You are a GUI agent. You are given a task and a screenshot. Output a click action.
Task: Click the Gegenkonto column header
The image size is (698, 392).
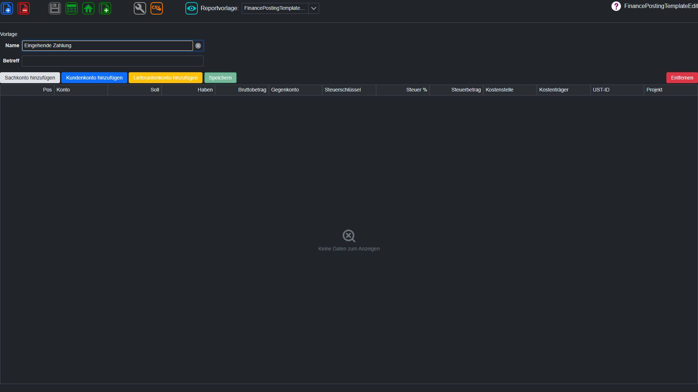(x=296, y=90)
